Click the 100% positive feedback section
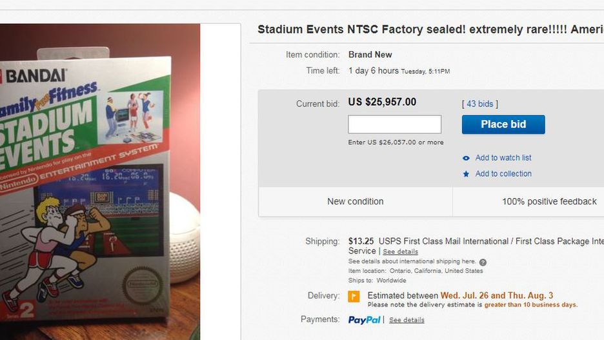 549,202
